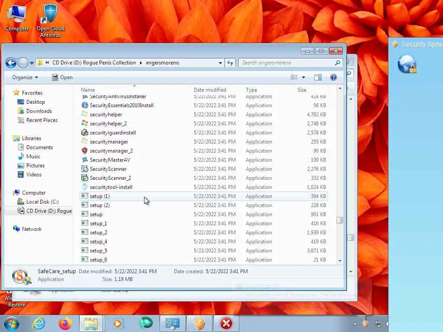Click the file list scroll-down arrow
This screenshot has height=332, width=443.
(x=340, y=261)
